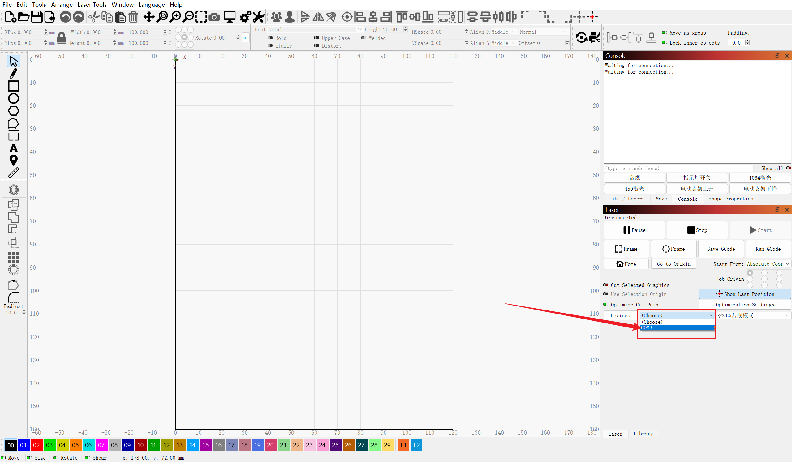Toggle the Italic text switch

click(x=270, y=45)
